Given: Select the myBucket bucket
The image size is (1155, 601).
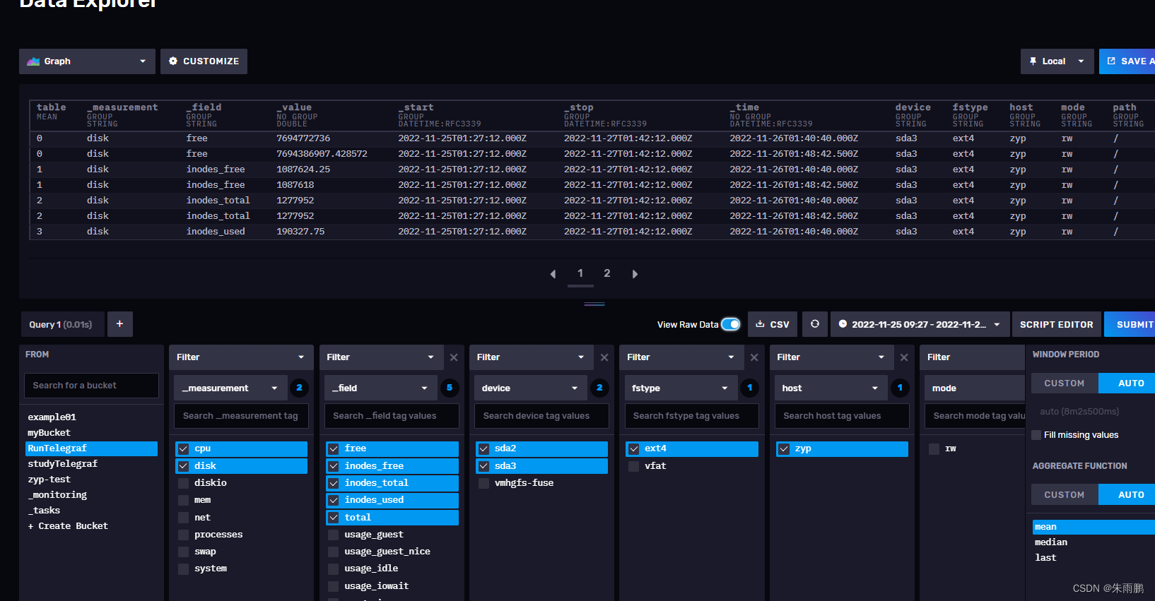Looking at the screenshot, I should point(91,433).
